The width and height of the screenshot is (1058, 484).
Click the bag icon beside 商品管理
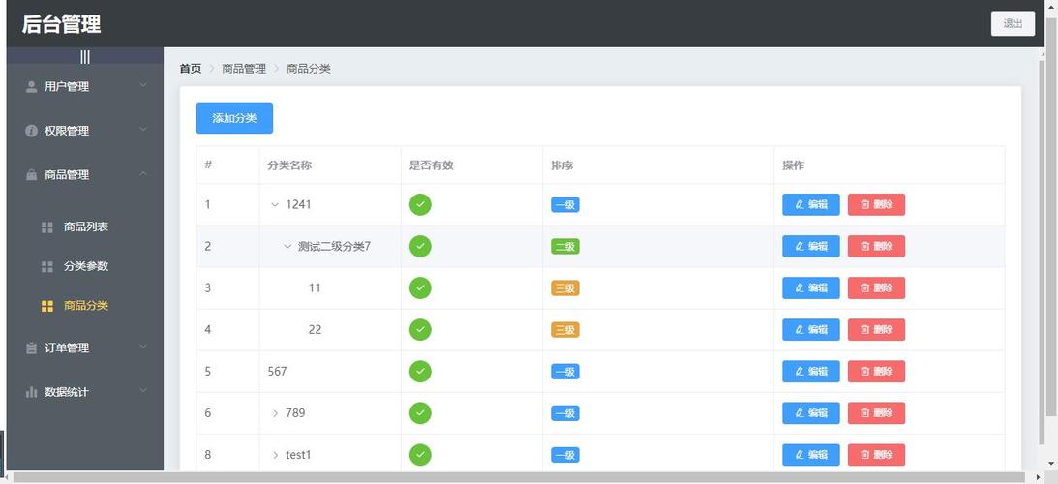coord(31,175)
